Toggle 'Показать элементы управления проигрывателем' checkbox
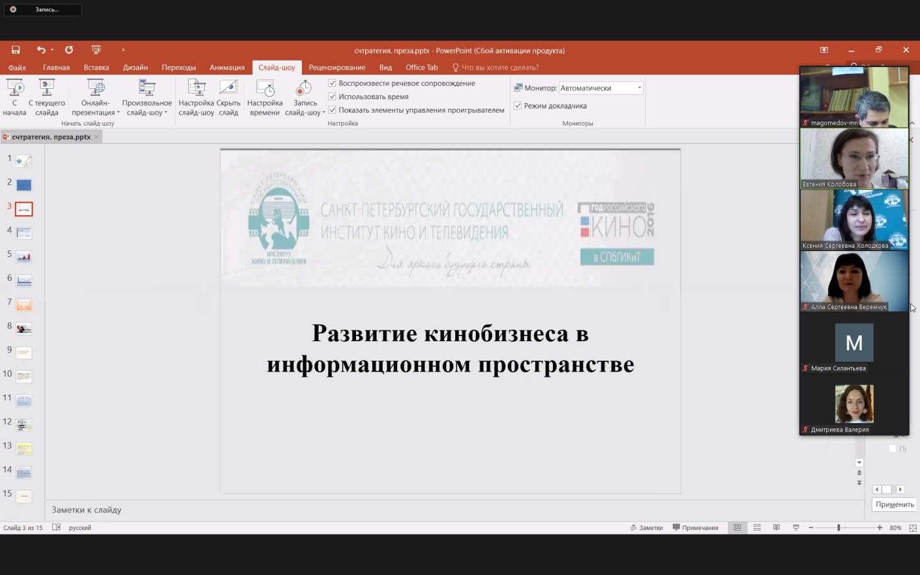The width and height of the screenshot is (920, 575). click(332, 110)
